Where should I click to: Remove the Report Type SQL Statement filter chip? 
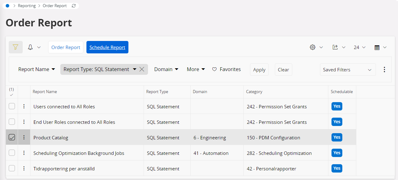click(142, 69)
